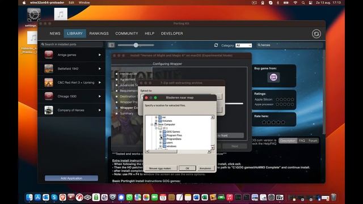
Task: Open the RANKINGS tab
Action: click(x=99, y=33)
